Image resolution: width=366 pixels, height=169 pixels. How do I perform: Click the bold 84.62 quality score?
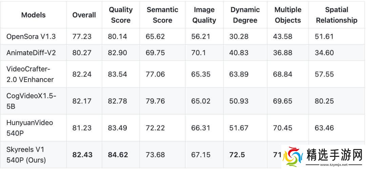pos(118,155)
